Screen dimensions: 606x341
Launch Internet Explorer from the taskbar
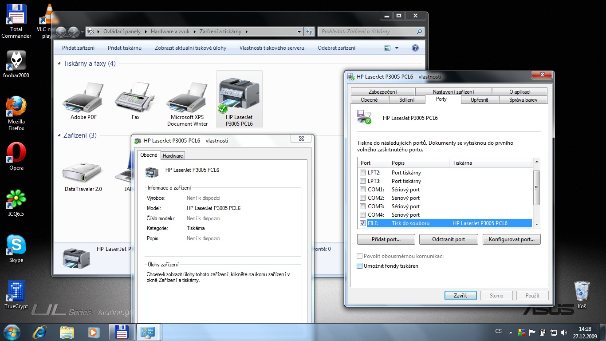pyautogui.click(x=40, y=332)
